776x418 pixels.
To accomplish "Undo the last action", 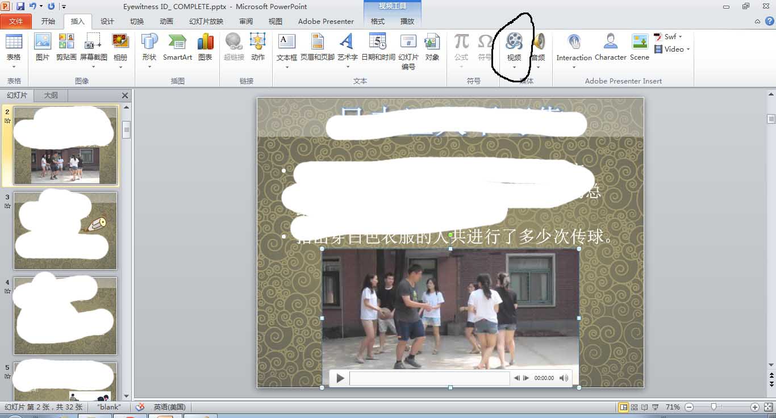I will tap(32, 6).
